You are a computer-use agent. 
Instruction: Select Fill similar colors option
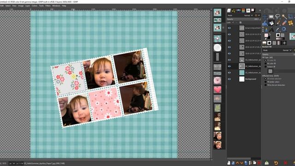coord(265,82)
